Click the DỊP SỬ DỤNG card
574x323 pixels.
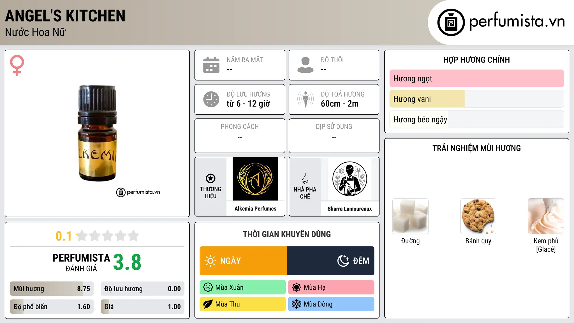pos(334,136)
